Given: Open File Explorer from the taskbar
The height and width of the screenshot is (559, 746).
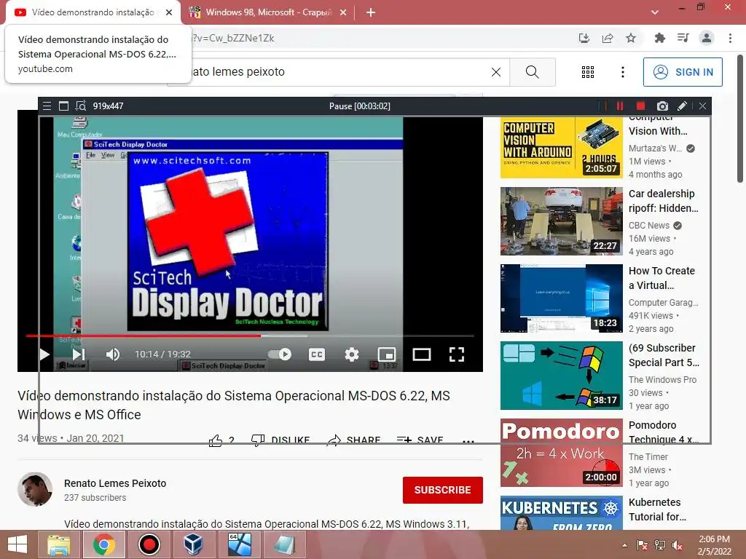Looking at the screenshot, I should pos(58,544).
